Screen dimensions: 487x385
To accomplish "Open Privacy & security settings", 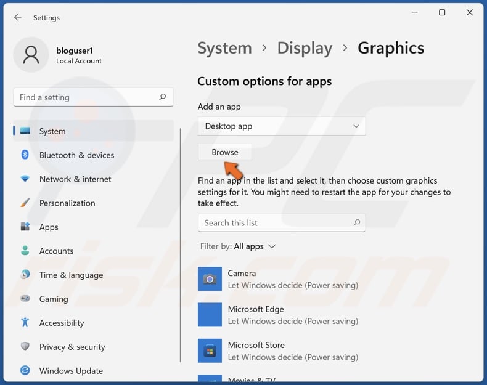I will (72, 347).
